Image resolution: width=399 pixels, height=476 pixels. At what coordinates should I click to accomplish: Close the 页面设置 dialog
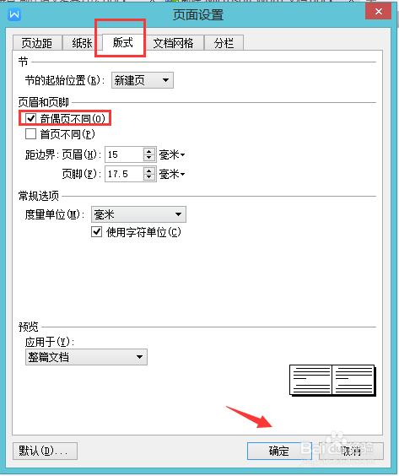click(378, 12)
